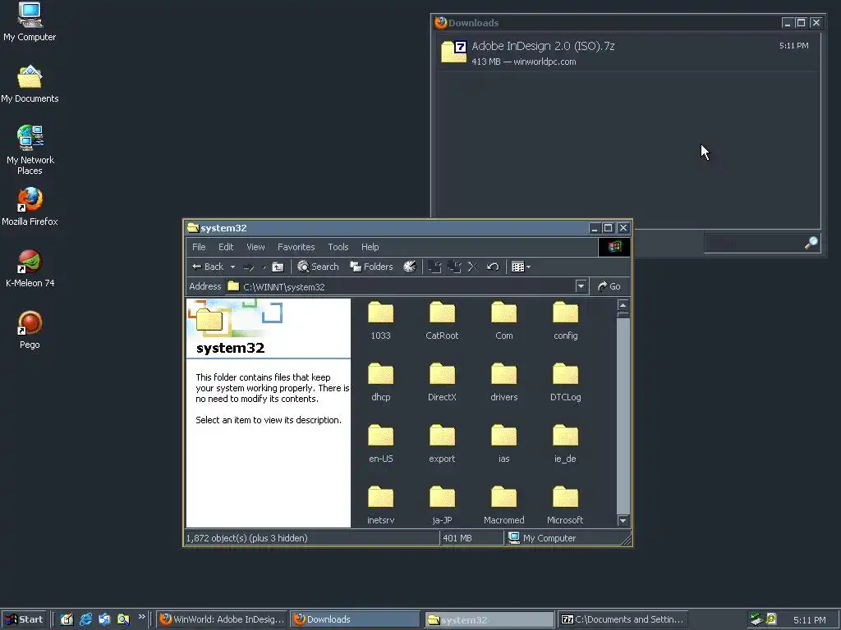The height and width of the screenshot is (630, 841).
Task: Select the export folder
Action: coord(442,444)
